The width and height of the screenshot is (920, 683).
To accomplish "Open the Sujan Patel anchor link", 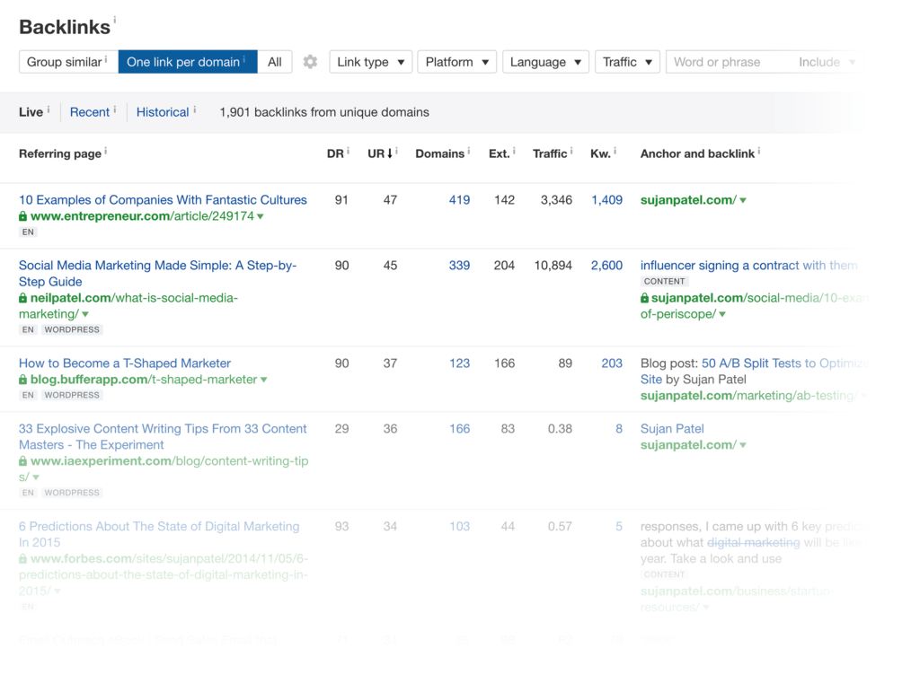I will pyautogui.click(x=672, y=429).
